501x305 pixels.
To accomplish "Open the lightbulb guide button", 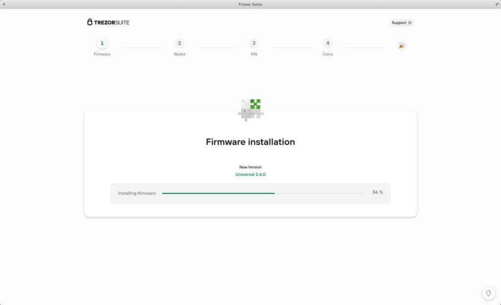I will coord(488,293).
